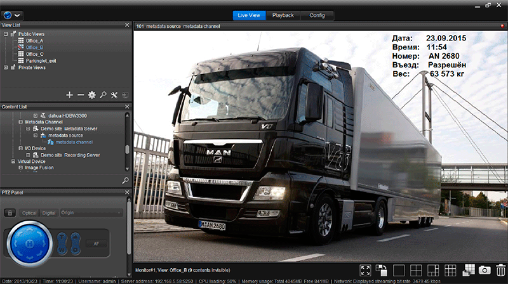Click 'Username: admin' in status bar
This screenshot has width=508, height=284.
pyautogui.click(x=97, y=281)
